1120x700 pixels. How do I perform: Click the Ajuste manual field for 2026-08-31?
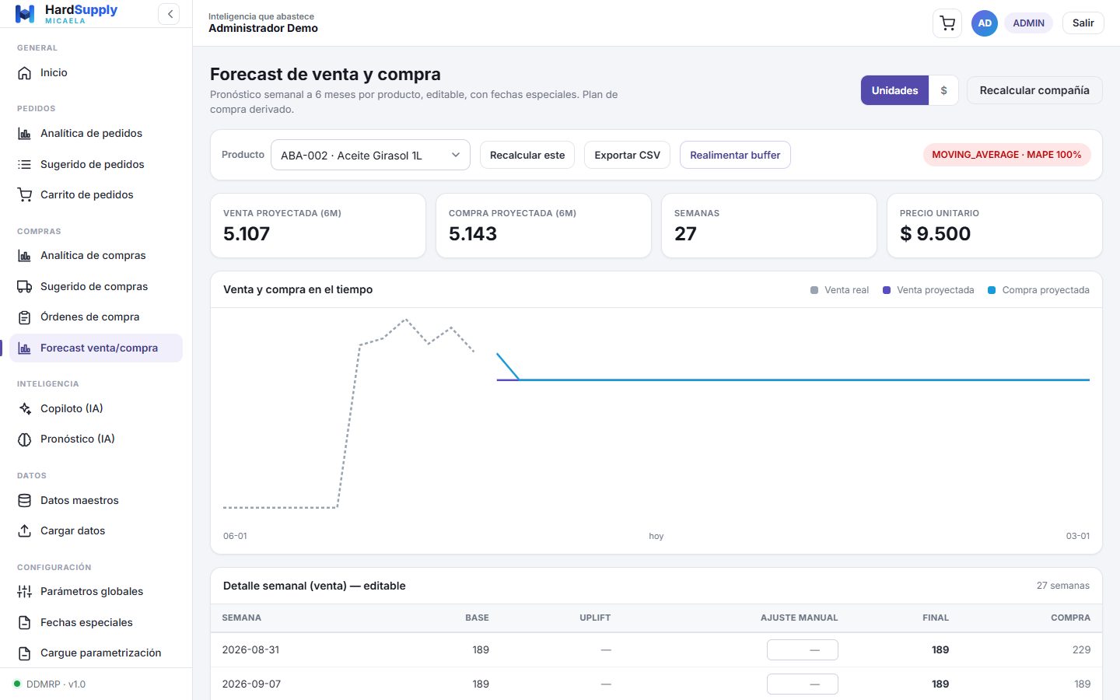[x=802, y=649]
